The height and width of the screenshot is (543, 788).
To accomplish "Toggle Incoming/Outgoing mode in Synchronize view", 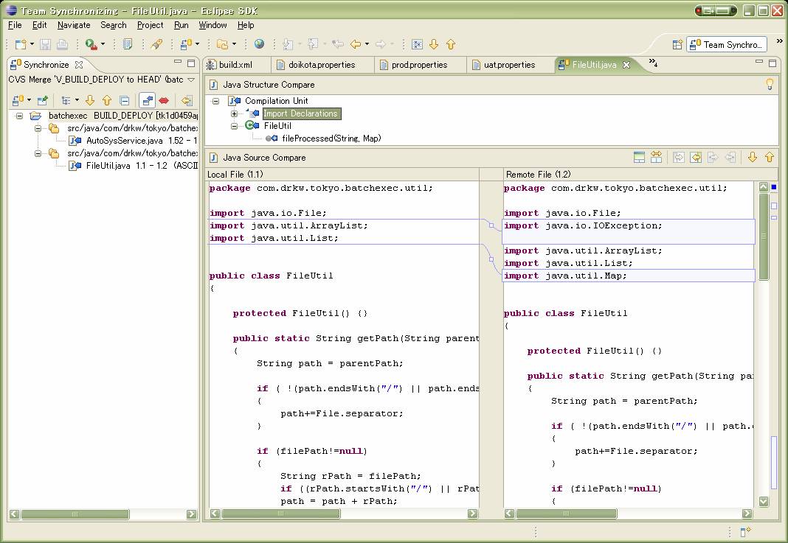I will pos(148,100).
